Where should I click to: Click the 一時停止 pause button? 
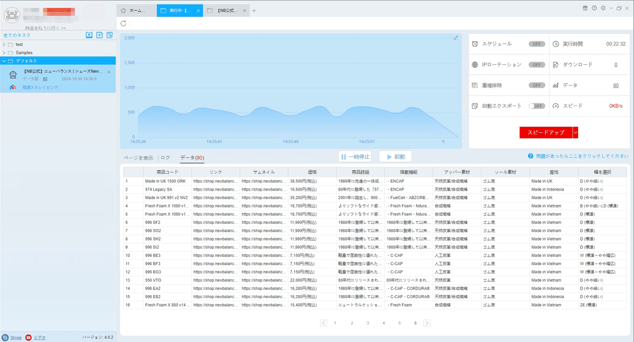pyautogui.click(x=355, y=157)
